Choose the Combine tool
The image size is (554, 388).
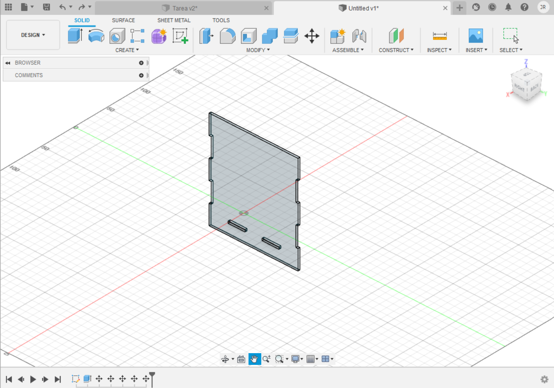pos(270,36)
